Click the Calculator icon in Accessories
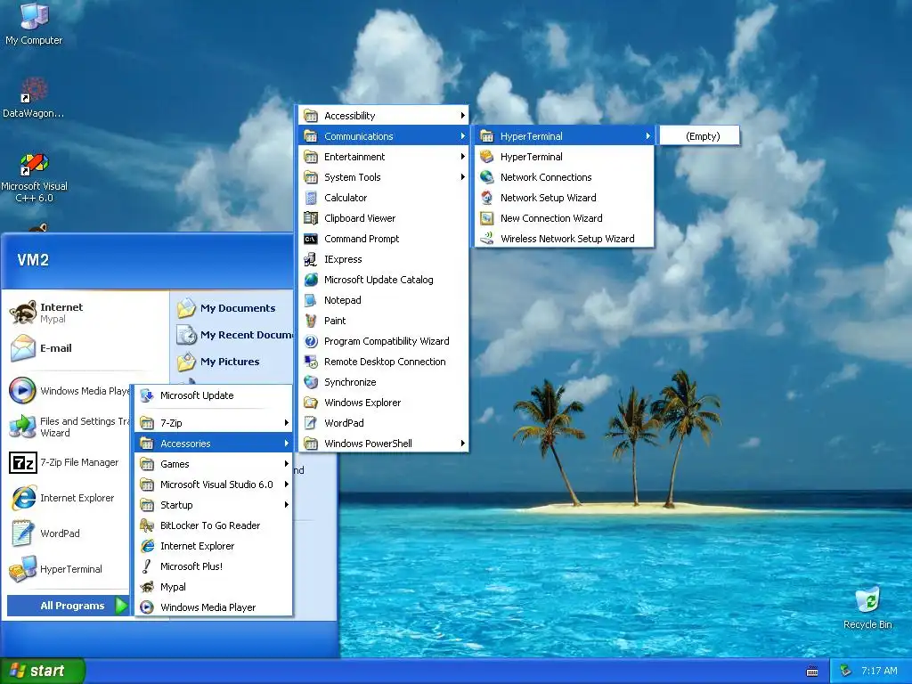 tap(311, 198)
